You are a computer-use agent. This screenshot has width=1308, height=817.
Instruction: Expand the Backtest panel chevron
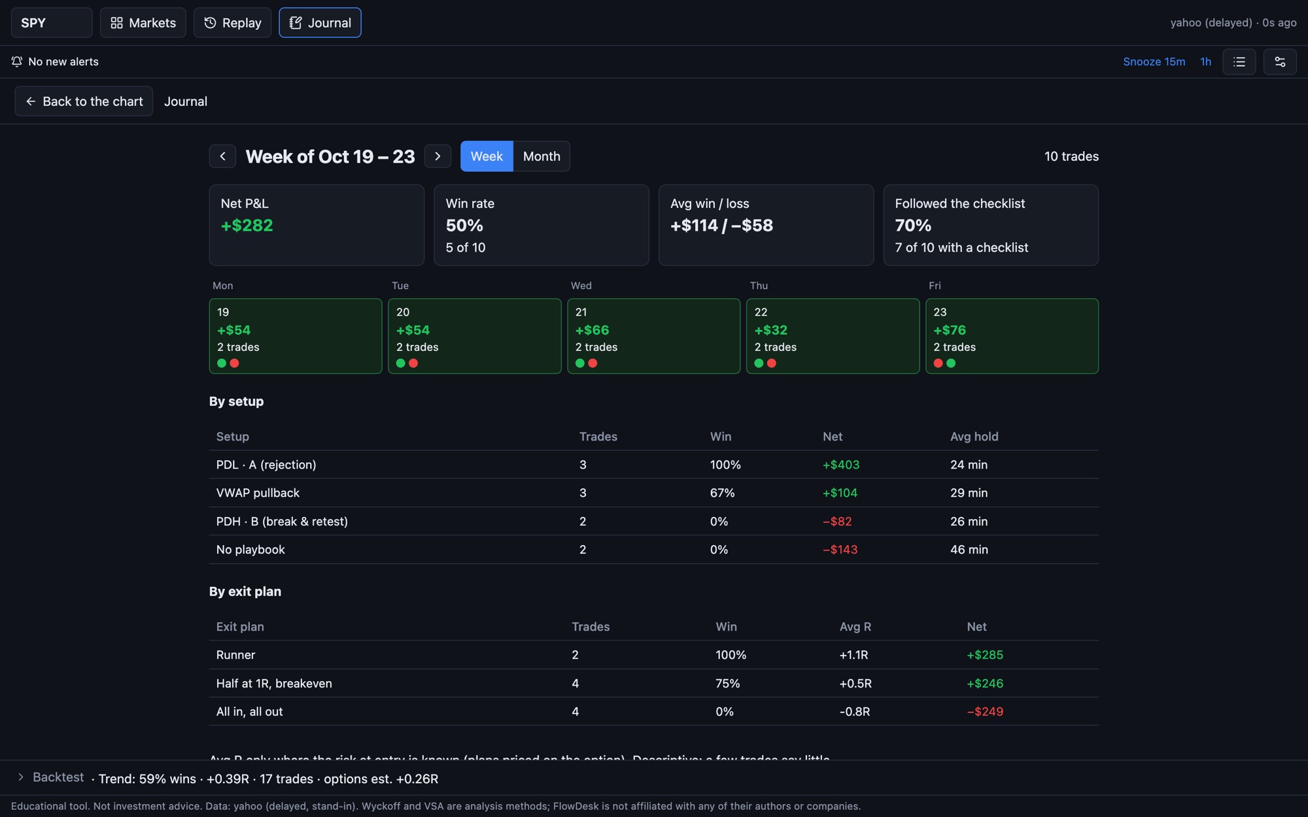click(x=20, y=777)
